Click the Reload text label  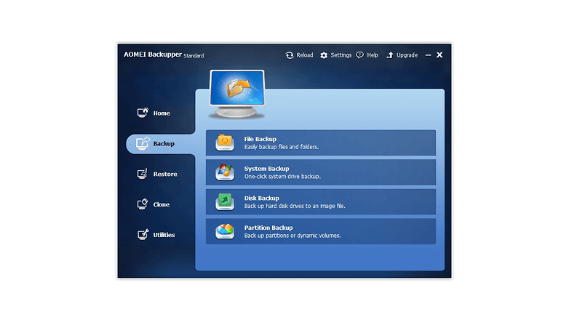304,55
